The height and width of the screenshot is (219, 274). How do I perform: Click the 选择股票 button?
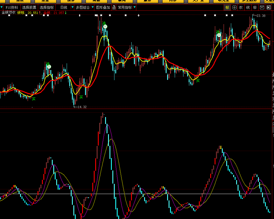tap(29, 8)
